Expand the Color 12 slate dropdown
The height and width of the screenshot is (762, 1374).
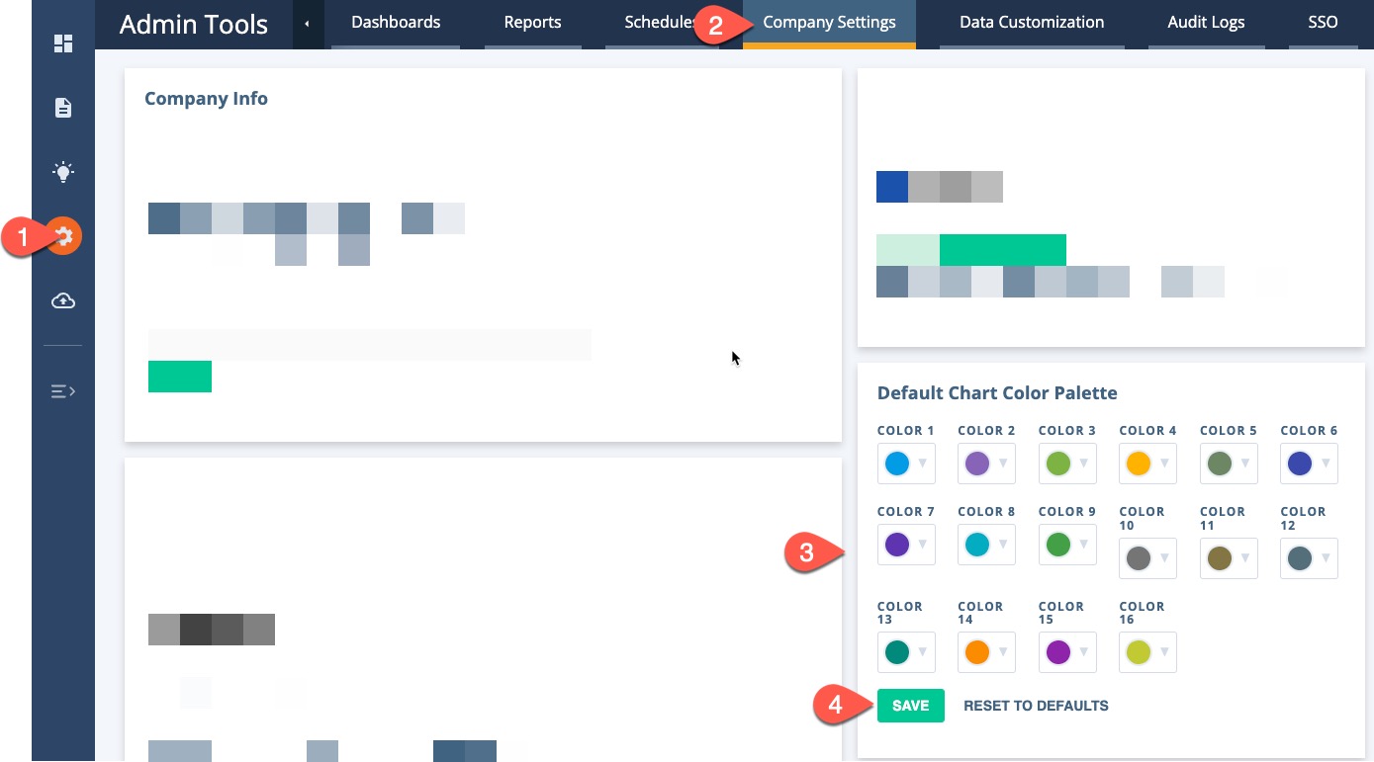pos(1326,558)
